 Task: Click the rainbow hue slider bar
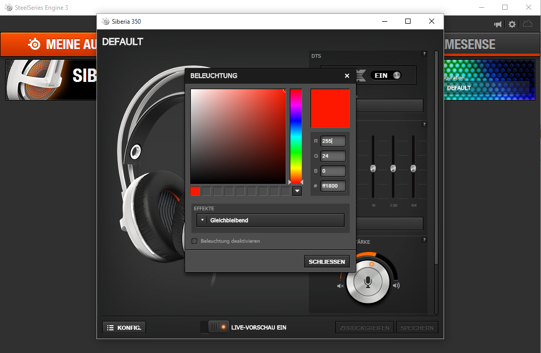(296, 137)
